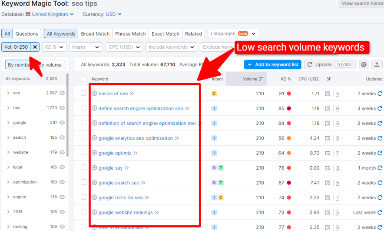
Task: View SERP for 'basics of seo'
Action: coord(328,94)
